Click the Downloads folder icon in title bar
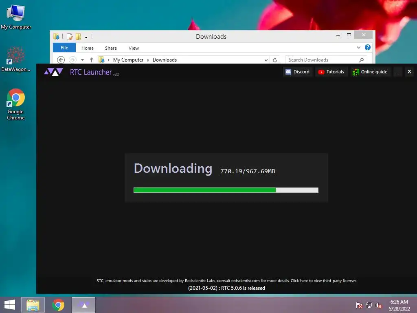Viewport: 417px width, 313px height. click(x=56, y=36)
